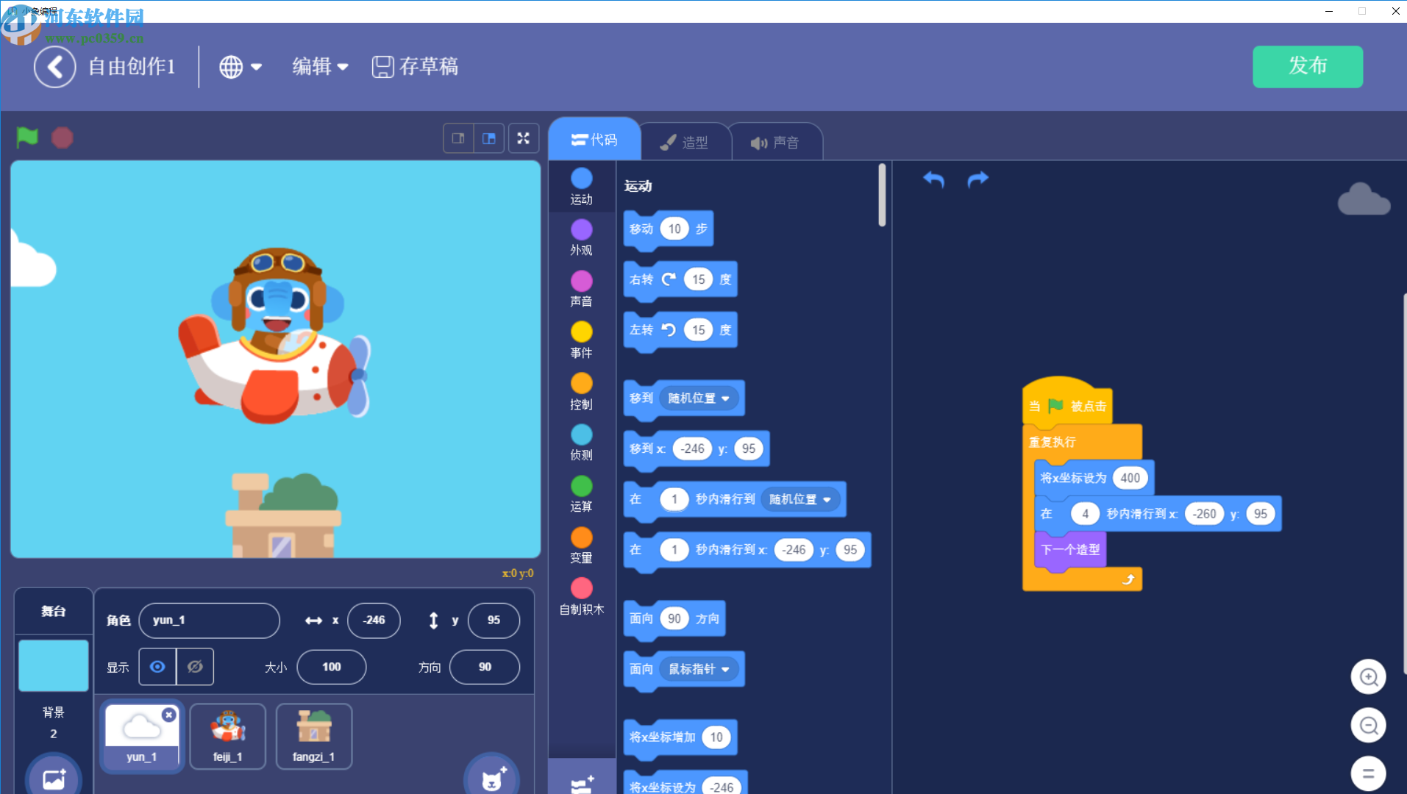Enter fullscreen stage mode

(x=524, y=138)
